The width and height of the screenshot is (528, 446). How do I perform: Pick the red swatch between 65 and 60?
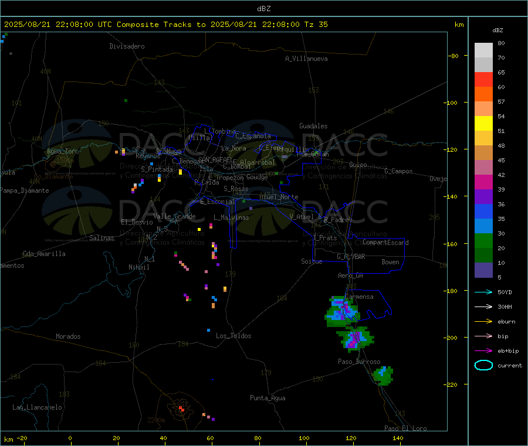pyautogui.click(x=483, y=80)
